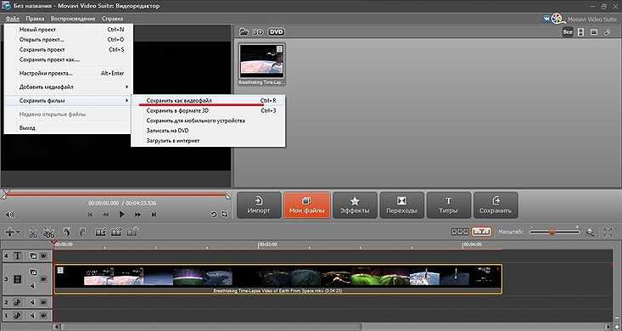Click the zoom magnifier icon near Масштаб
Screen dimensions: 622x331
pos(591,232)
